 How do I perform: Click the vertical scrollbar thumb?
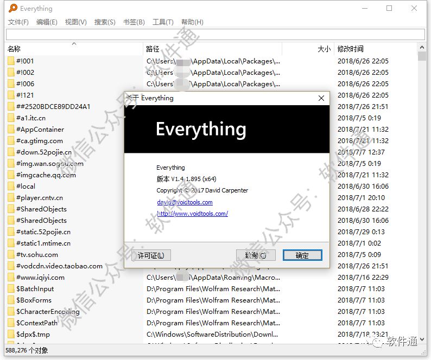(422, 56)
